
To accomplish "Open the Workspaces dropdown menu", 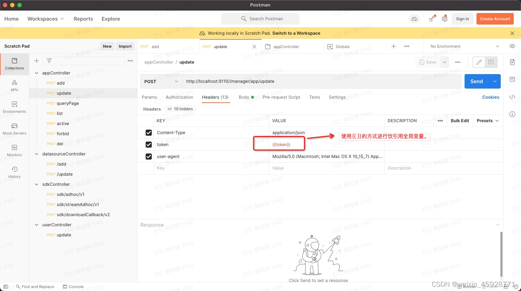I will [x=46, y=19].
